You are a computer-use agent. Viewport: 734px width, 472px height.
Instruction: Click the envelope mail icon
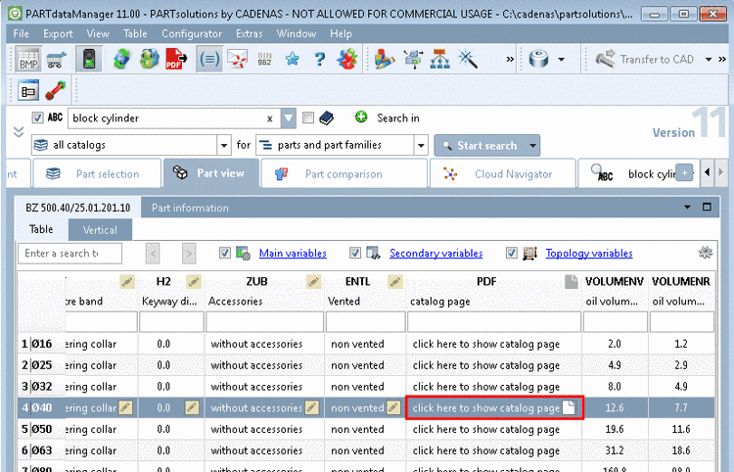[x=238, y=60]
